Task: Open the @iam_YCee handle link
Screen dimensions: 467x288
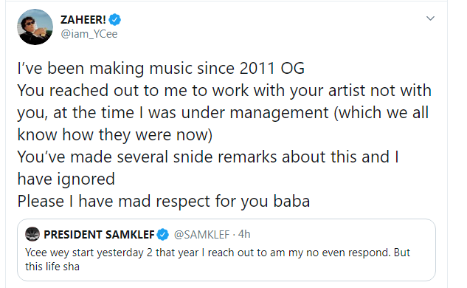Action: click(89, 34)
